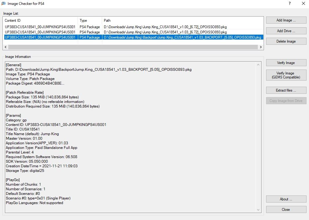
Task: Click the Path column header
Action: point(182,21)
